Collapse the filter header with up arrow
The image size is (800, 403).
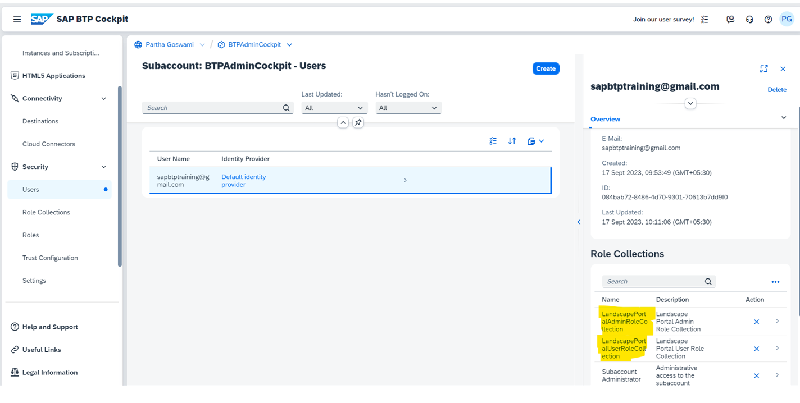[343, 122]
